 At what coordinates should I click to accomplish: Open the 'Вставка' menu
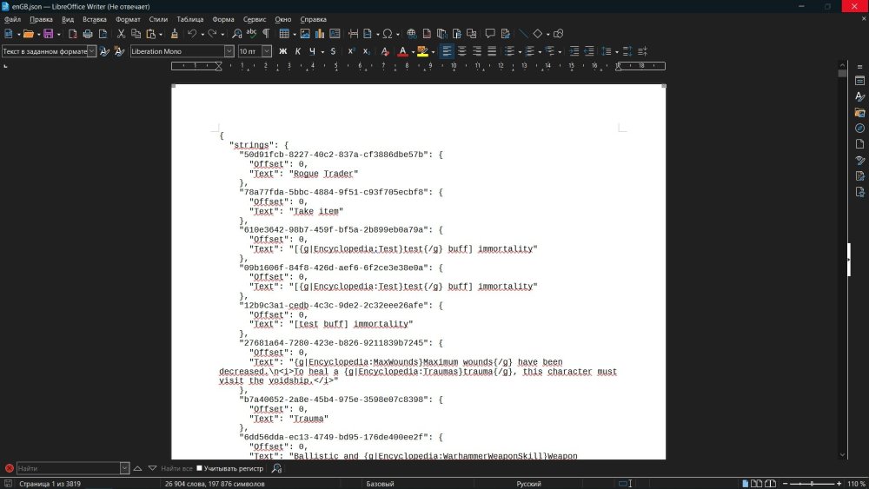pyautogui.click(x=95, y=18)
